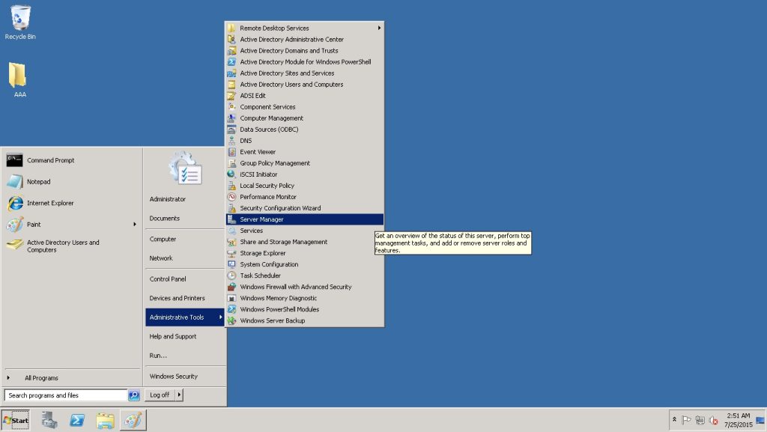767x432 pixels.
Task: Choose Windows Firewall with Advanced Security
Action: tap(295, 287)
